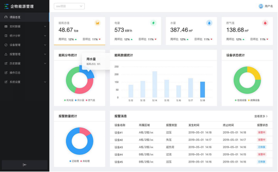Select the 燃气值 138.68 m³ card
278x172 pixels.
pyautogui.click(x=247, y=31)
